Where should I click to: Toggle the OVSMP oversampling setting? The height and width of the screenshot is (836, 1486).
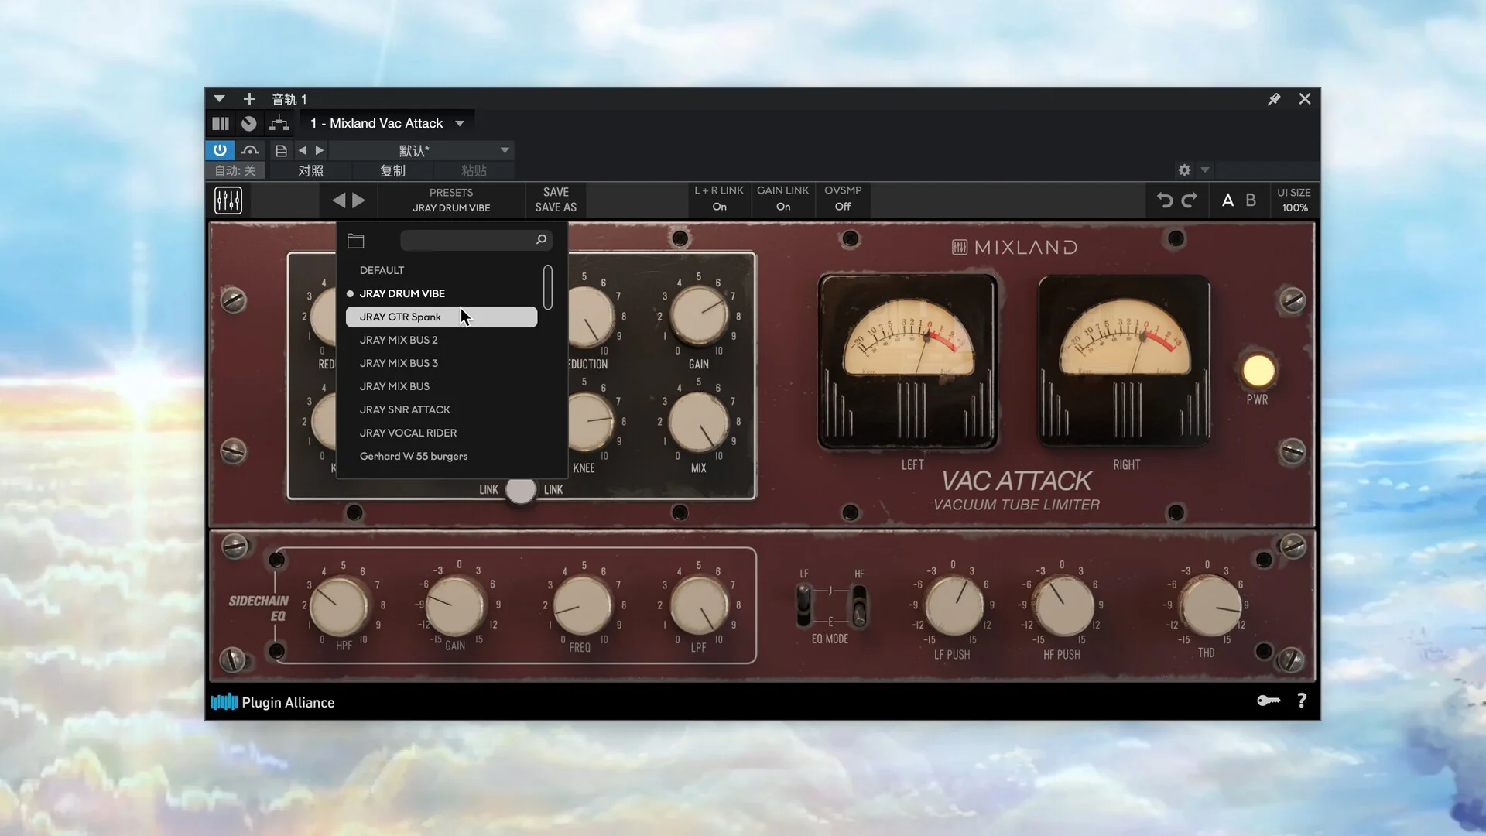(843, 199)
